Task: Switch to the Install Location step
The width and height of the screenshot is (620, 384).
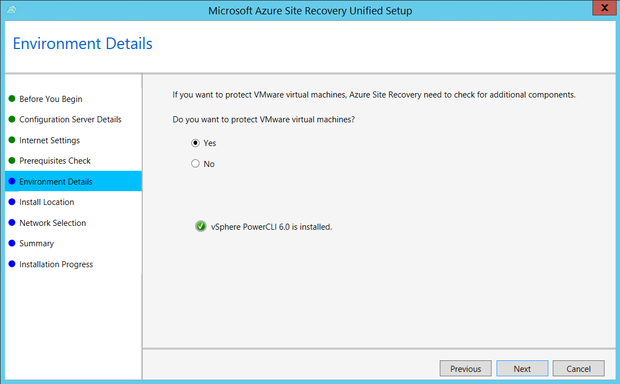Action: [46, 202]
